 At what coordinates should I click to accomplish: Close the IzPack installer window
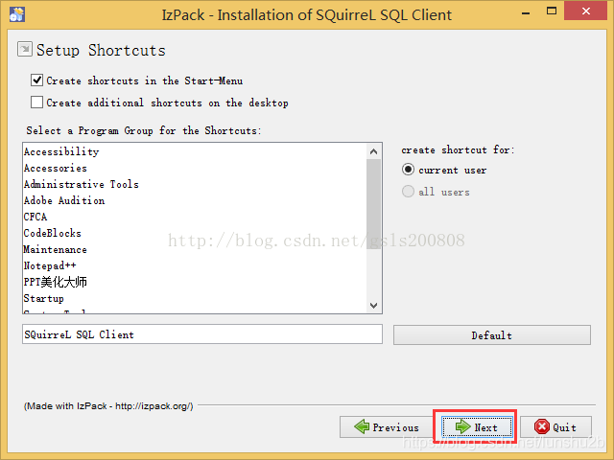tap(586, 11)
